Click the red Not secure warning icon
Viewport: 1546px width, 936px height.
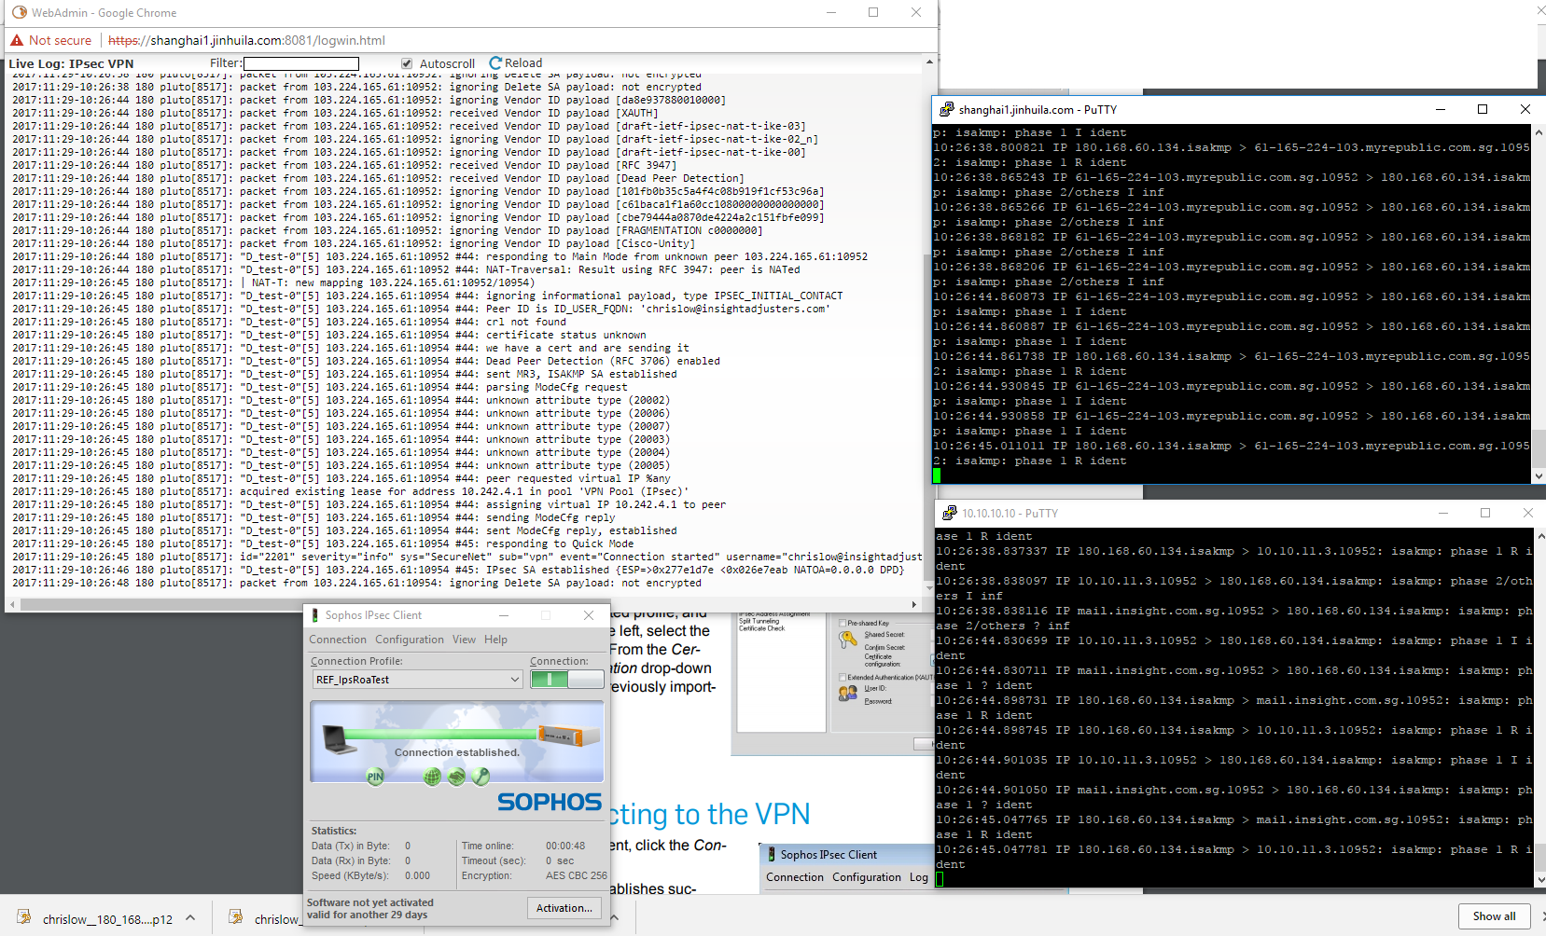(x=17, y=40)
